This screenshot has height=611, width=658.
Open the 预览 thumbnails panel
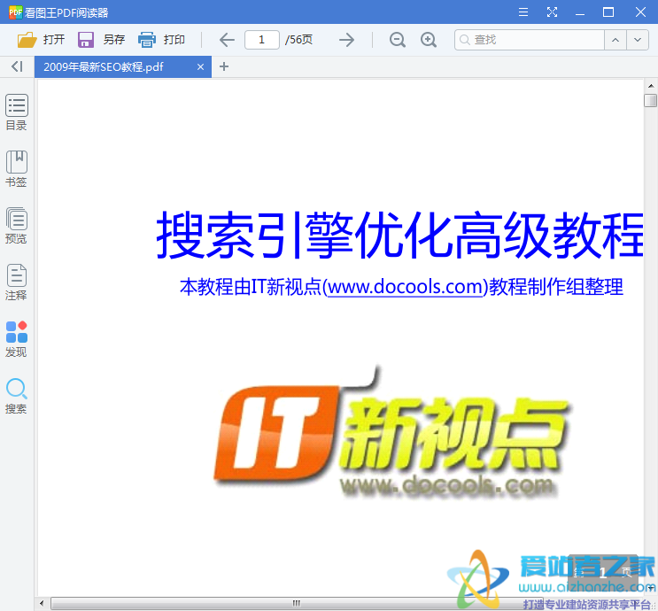(16, 226)
